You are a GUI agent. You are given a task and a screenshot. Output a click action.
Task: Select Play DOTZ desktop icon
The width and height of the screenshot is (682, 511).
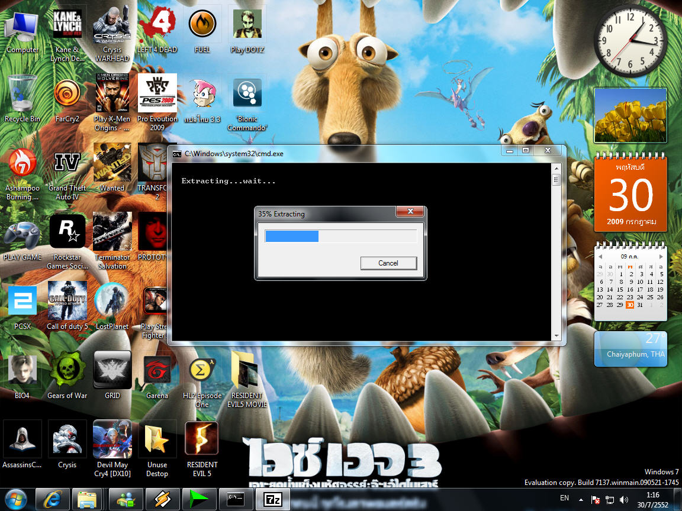247,31
